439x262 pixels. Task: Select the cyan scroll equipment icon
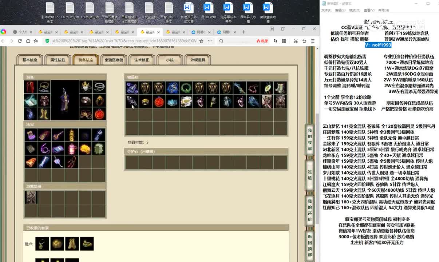pos(30,100)
